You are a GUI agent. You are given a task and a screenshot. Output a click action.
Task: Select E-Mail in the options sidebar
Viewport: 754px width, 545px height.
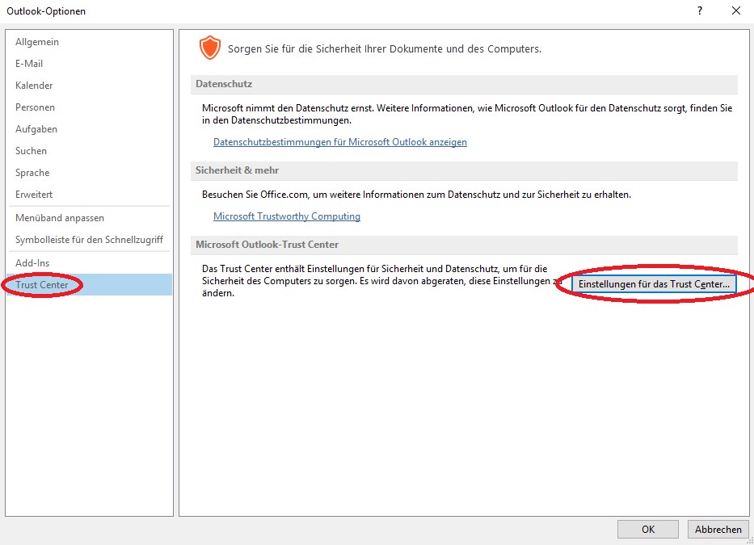pos(29,64)
